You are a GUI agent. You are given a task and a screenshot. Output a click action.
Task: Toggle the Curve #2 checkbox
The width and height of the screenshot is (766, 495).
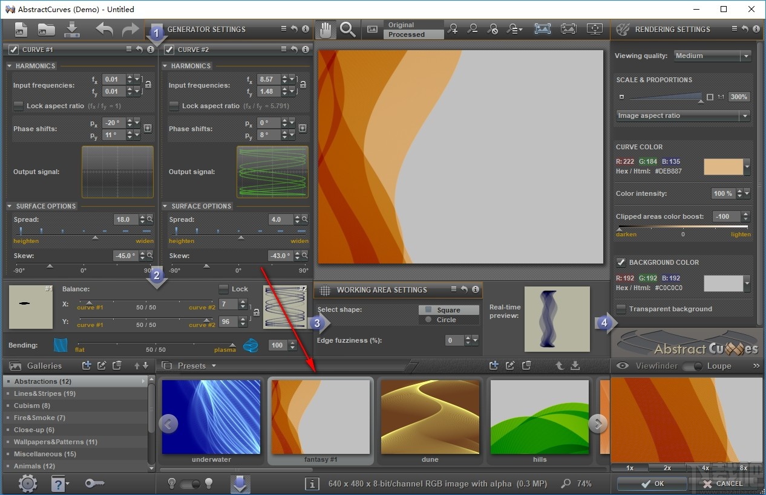point(169,50)
